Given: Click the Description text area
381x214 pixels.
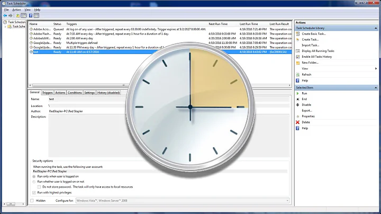Looking at the screenshot, I should 169,136.
